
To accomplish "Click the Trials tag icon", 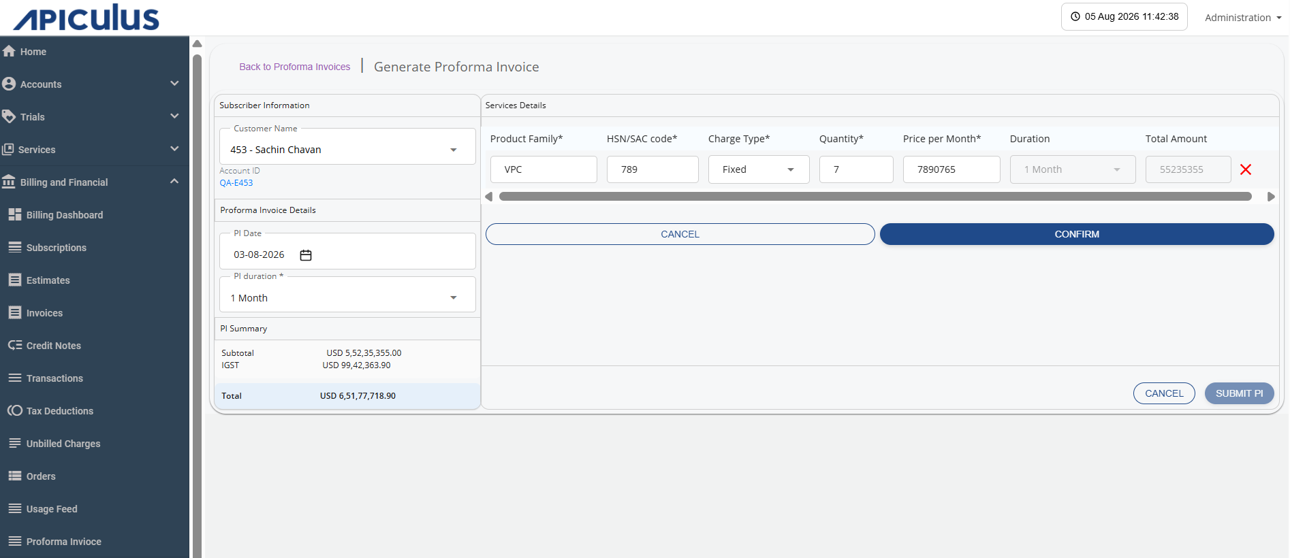I will coord(9,116).
